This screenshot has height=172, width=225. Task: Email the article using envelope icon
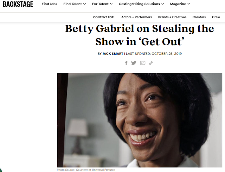(143, 63)
